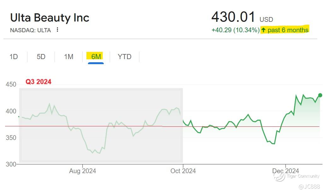Select the 5D chart range tab
The image size is (326, 194).
[x=41, y=57]
